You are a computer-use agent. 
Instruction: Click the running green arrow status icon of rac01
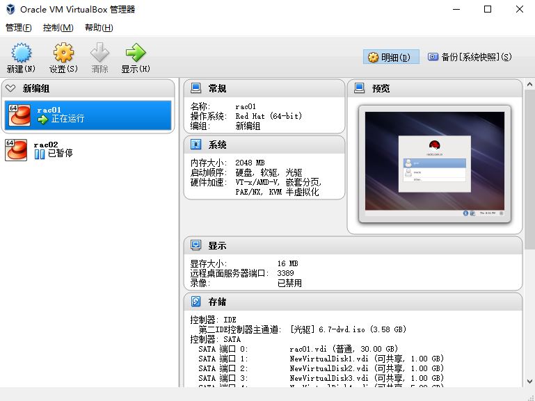[42, 120]
